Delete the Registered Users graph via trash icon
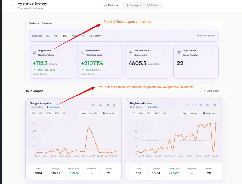The width and height of the screenshot is (242, 184). click(x=215, y=105)
